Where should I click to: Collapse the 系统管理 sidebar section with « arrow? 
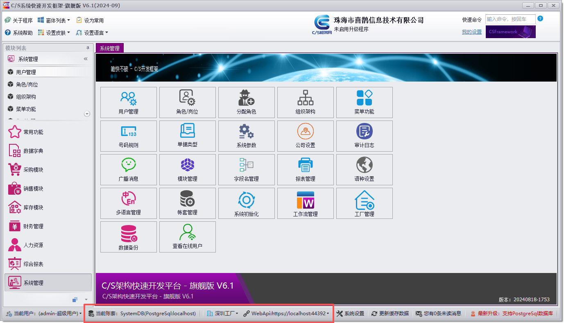click(86, 59)
